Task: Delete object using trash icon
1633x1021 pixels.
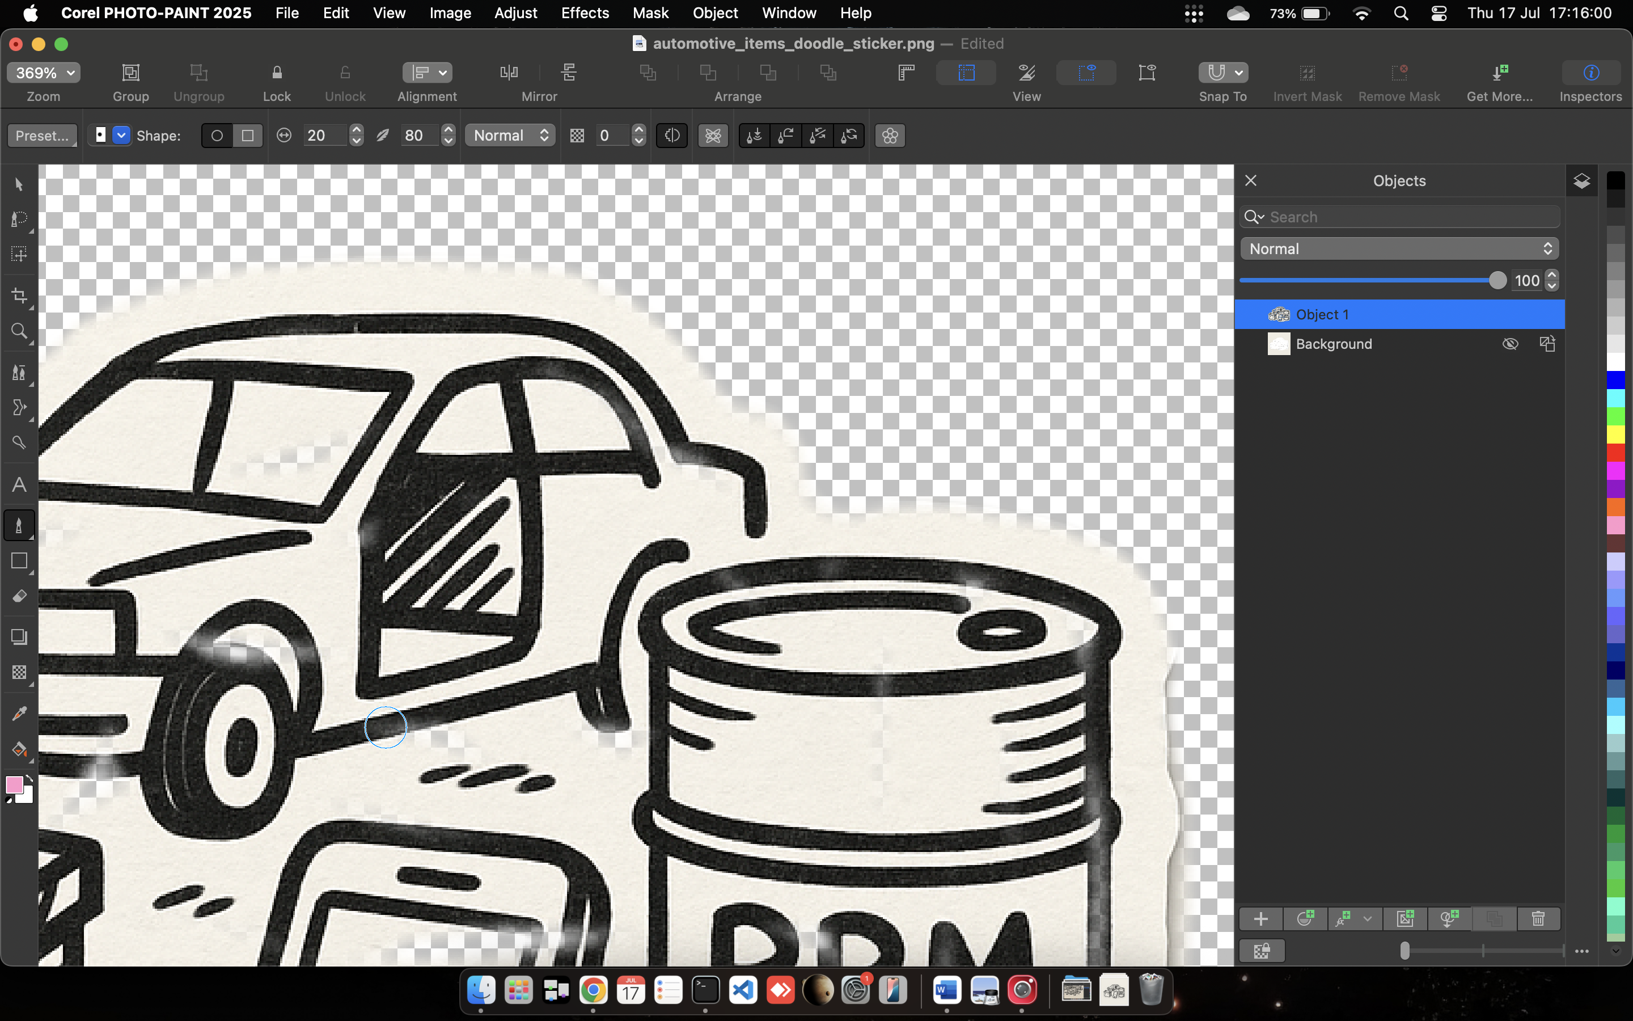Action: pos(1538,918)
